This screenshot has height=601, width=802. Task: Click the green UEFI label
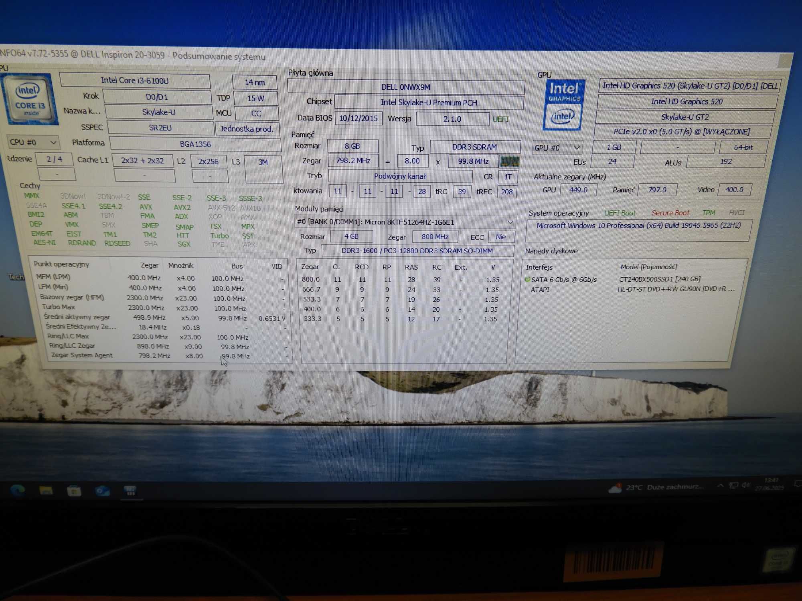500,119
